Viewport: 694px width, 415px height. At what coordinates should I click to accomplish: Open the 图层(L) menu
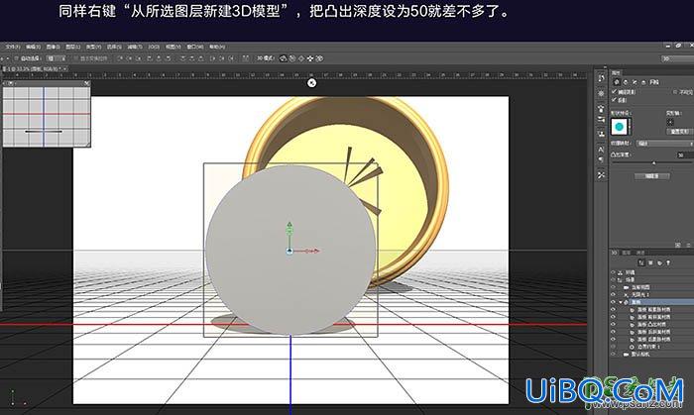(73, 47)
